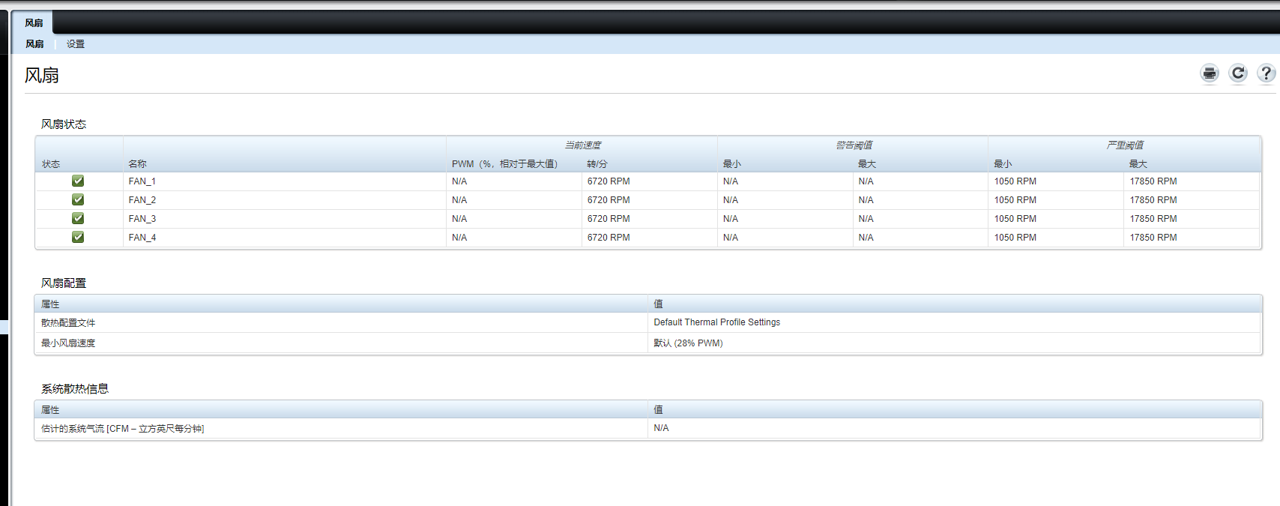1280x506 pixels.
Task: Click the 估计的系统气流 property row
Action: (122, 429)
